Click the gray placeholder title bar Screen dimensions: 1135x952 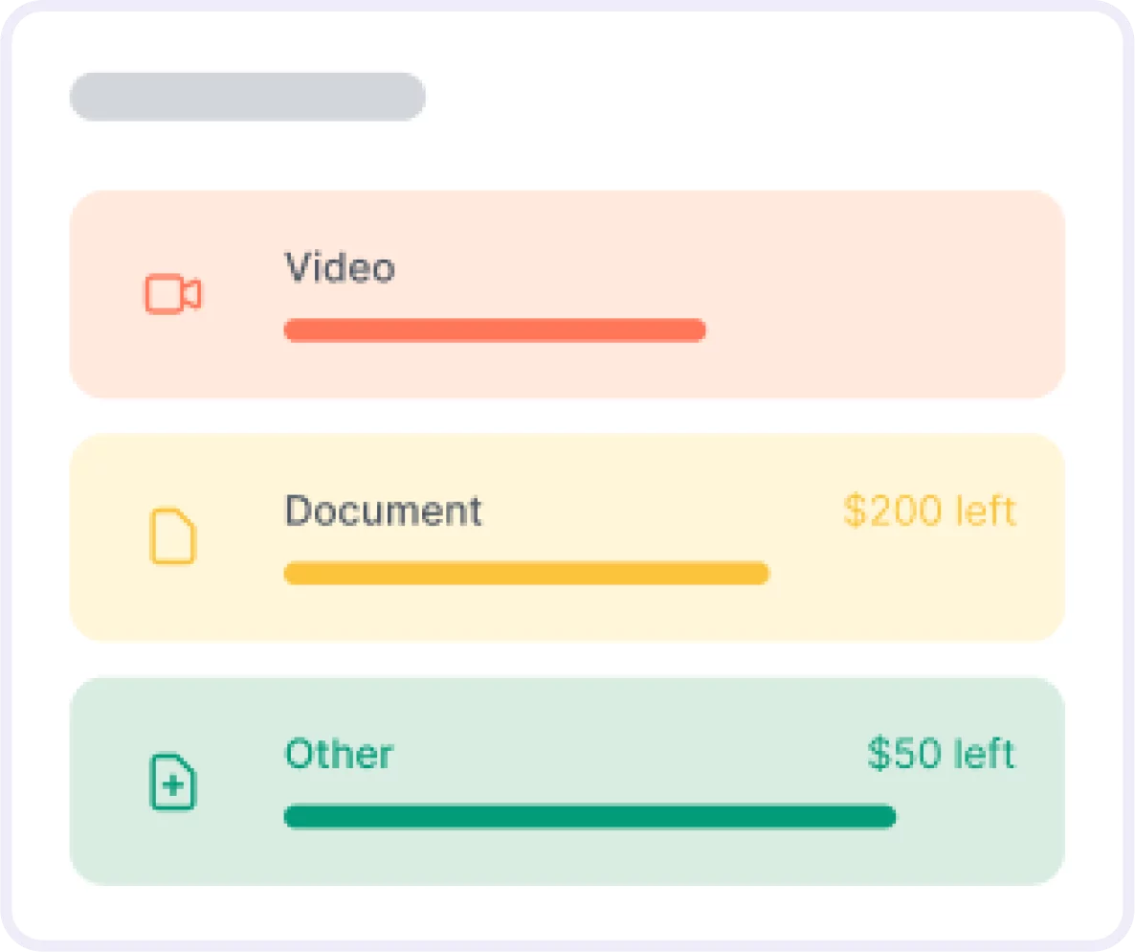click(247, 97)
